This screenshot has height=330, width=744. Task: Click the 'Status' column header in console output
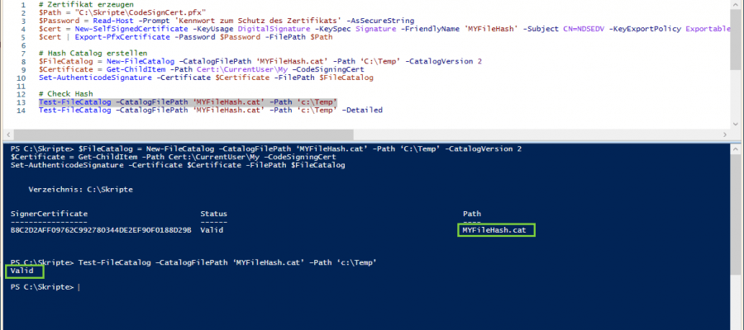213,214
